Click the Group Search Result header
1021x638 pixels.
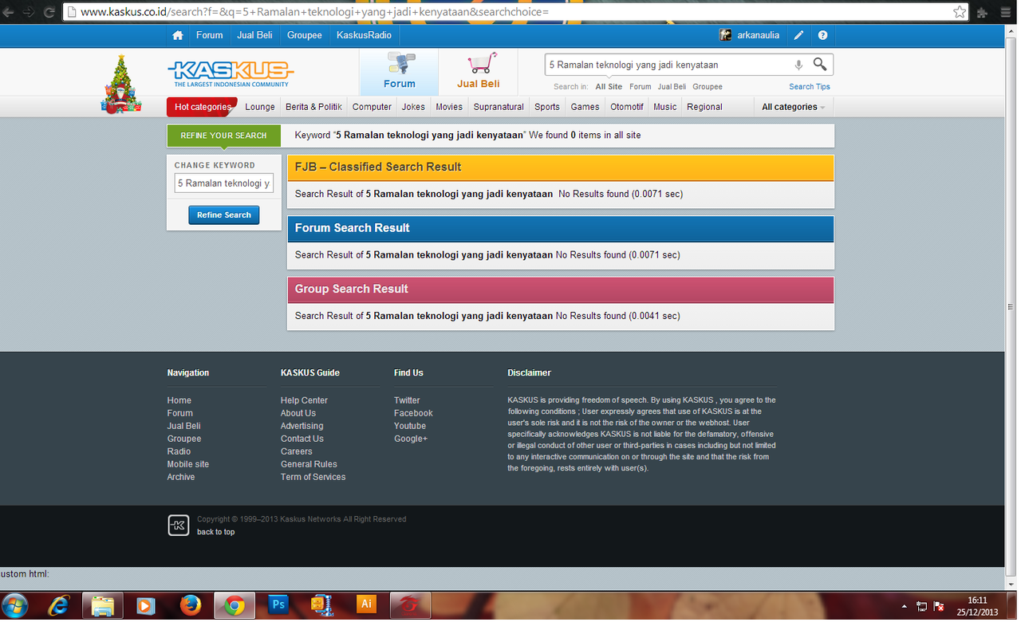[561, 289]
